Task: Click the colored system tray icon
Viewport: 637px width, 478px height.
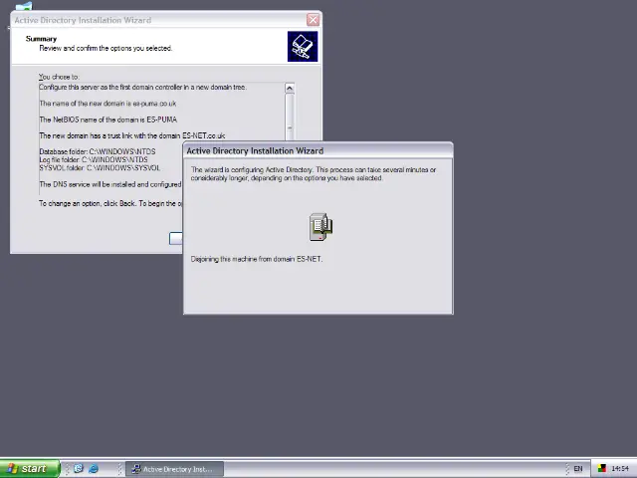Action: pyautogui.click(x=601, y=468)
